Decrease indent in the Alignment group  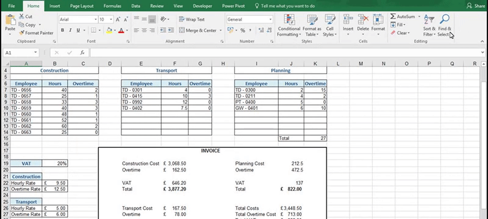coord(163,30)
